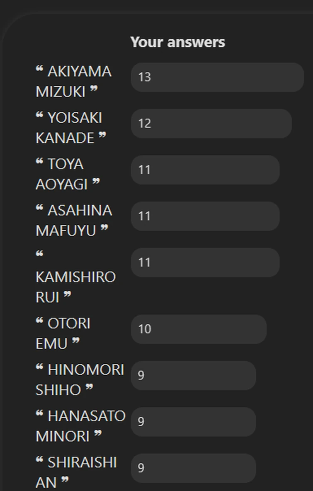Select the SHIRAISHI AN name label

76,472
